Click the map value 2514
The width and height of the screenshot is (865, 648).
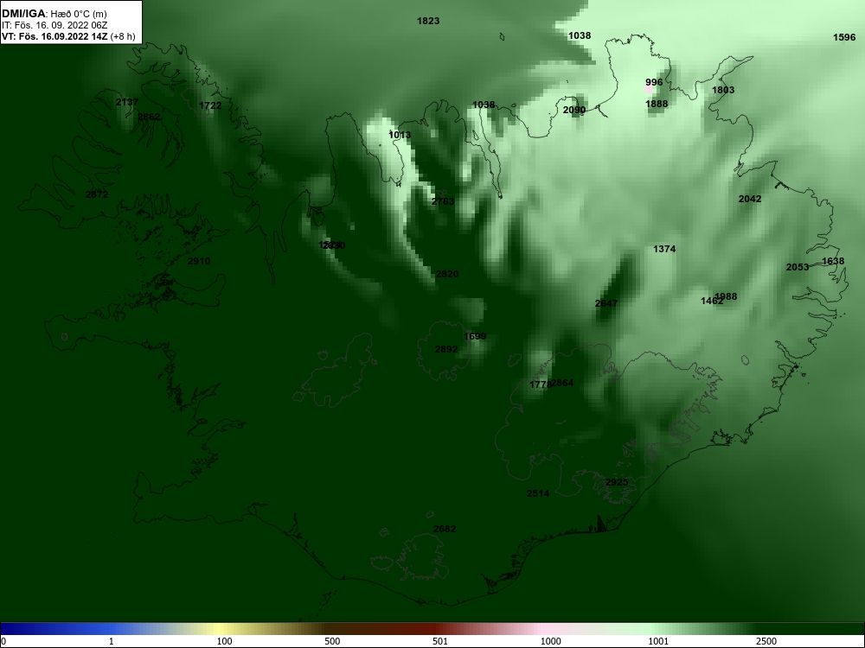pos(538,493)
